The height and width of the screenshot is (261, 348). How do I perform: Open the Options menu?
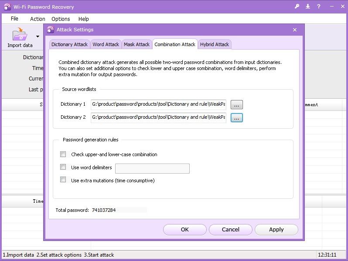[61, 19]
